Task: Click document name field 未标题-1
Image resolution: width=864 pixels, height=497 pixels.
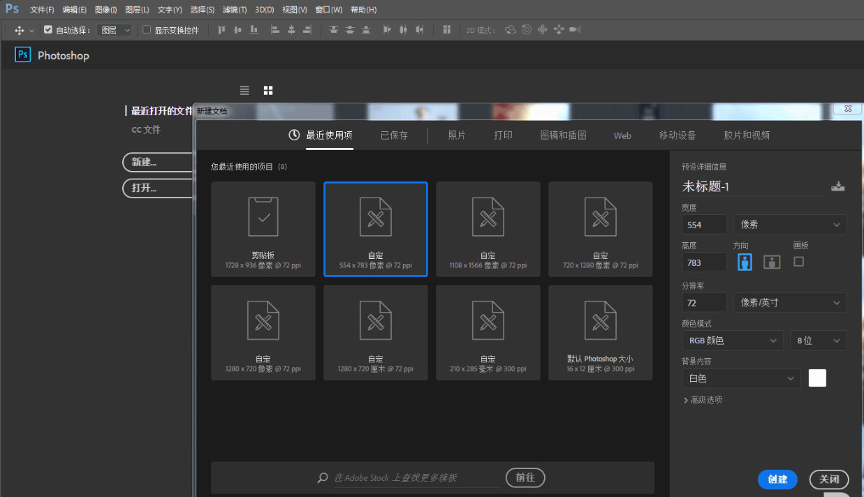Action: [x=753, y=186]
